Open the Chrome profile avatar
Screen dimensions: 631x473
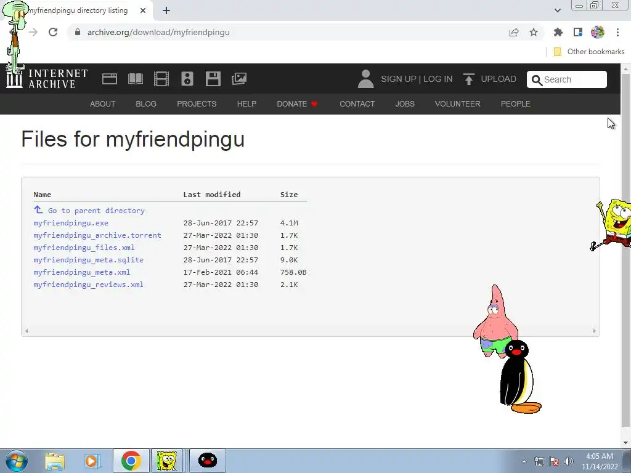[598, 32]
